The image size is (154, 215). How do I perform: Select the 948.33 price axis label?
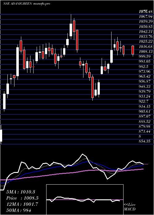[x=144, y=86]
